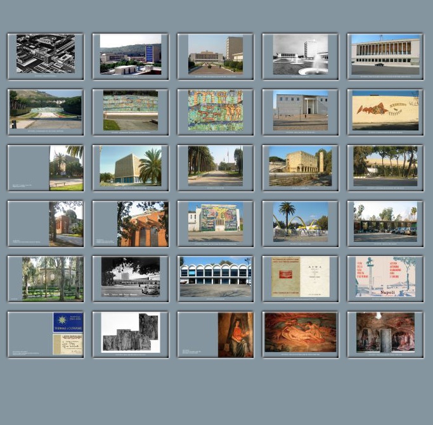Open the colonnaded white building with car slide

(385, 56)
